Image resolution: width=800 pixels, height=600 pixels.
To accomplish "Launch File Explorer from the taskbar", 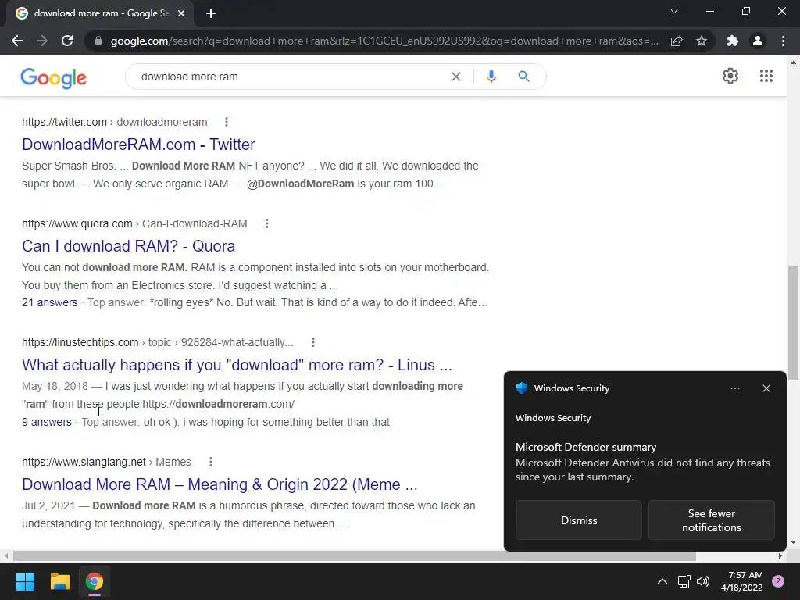I will (59, 581).
